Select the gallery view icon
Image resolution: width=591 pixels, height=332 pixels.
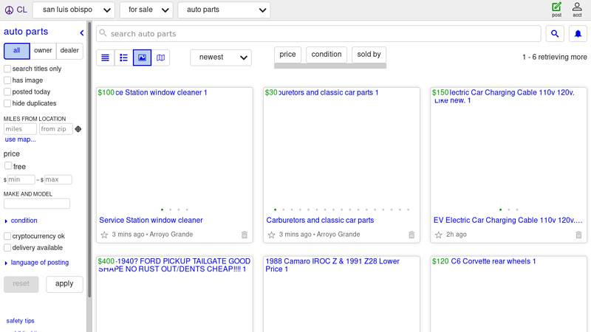142,58
